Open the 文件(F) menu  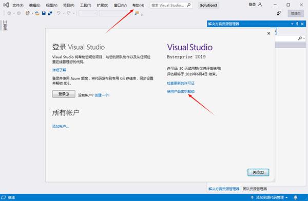(18, 5)
